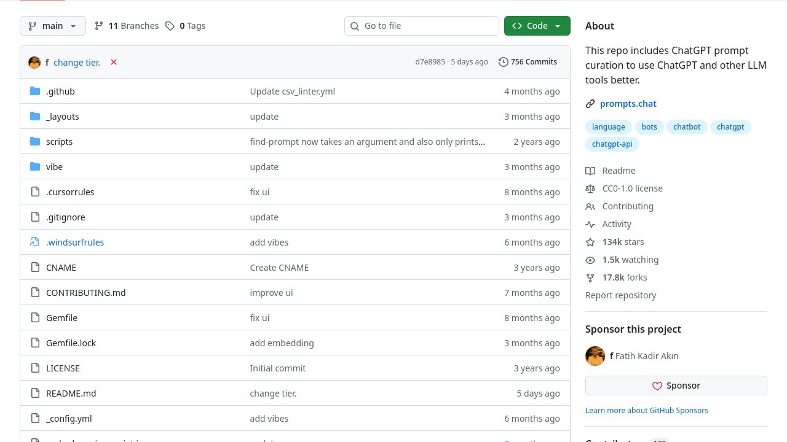
Task: Click the Report repository link
Action: [x=620, y=295]
